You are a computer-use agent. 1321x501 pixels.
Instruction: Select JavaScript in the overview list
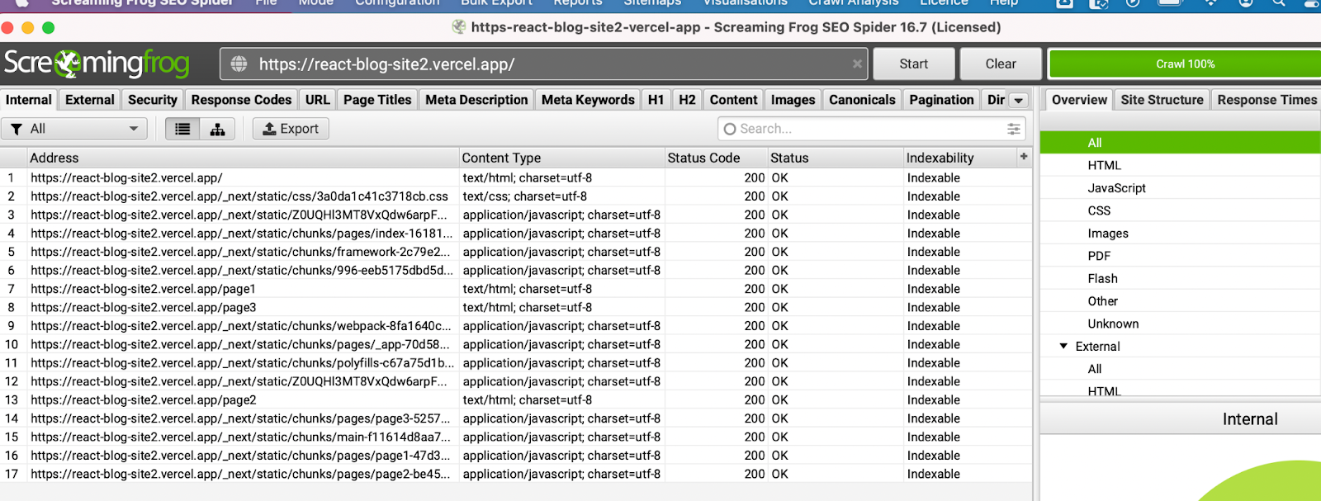coord(1181,188)
